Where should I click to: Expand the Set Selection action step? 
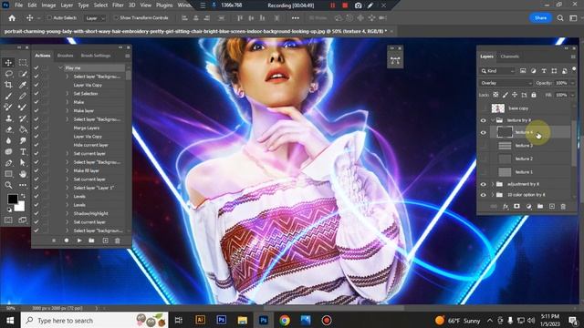click(68, 94)
